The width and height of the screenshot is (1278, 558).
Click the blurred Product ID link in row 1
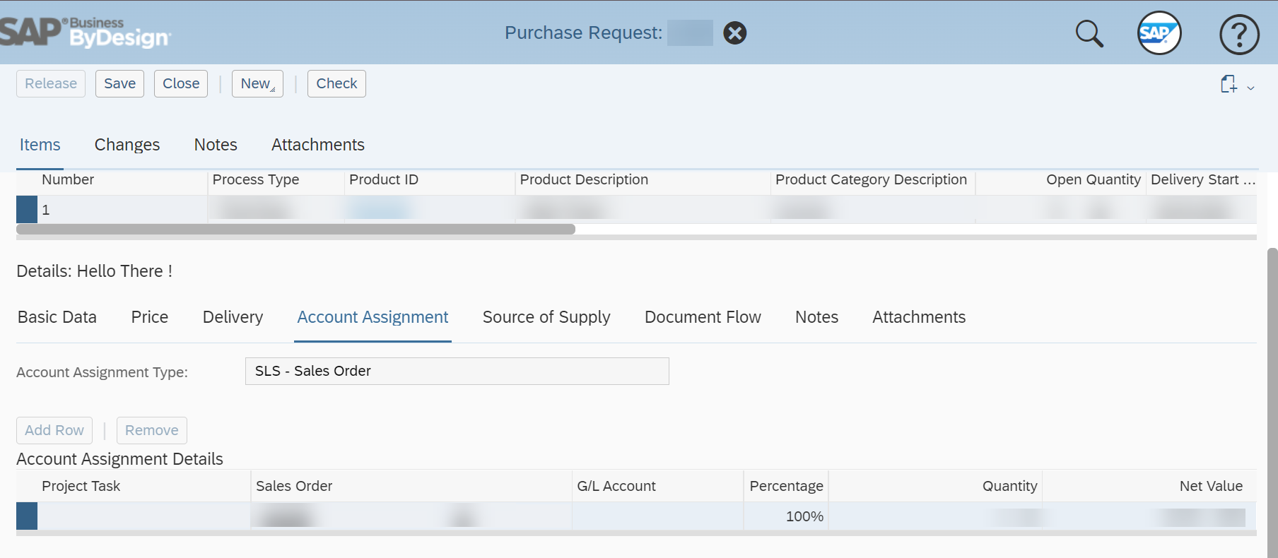[x=380, y=209]
